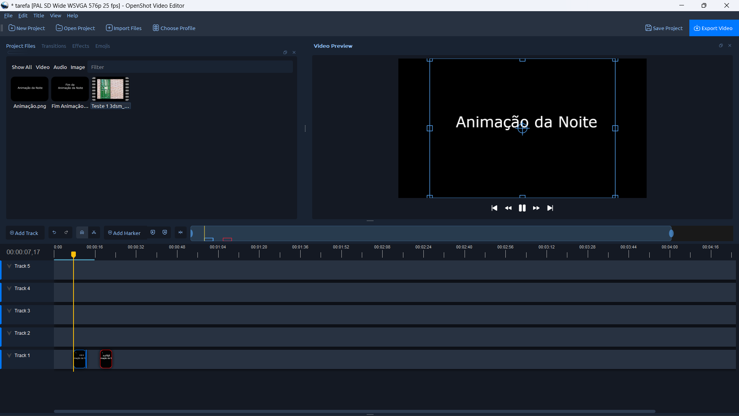The width and height of the screenshot is (739, 416).
Task: Enable the Image filter in Project Files
Action: pyautogui.click(x=77, y=67)
